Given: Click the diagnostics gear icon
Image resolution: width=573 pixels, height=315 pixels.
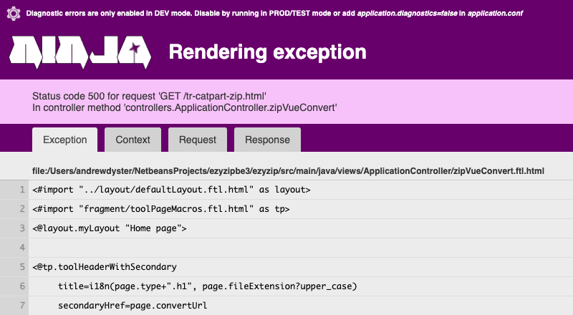Looking at the screenshot, I should 14,14.
